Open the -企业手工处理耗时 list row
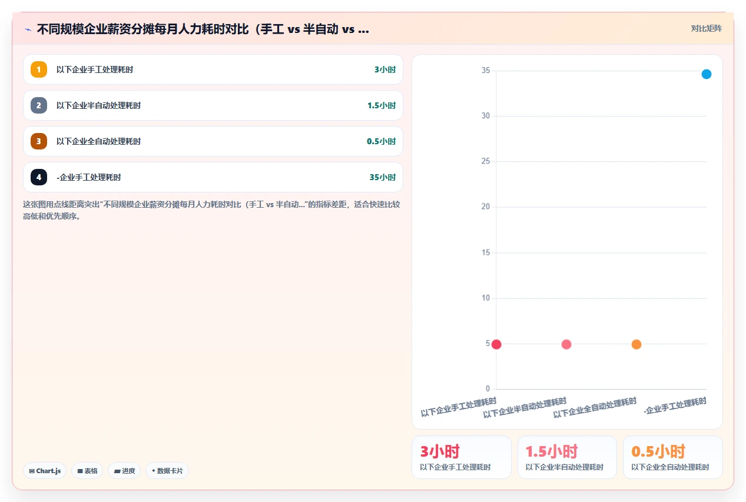The height and width of the screenshot is (502, 746). (213, 177)
